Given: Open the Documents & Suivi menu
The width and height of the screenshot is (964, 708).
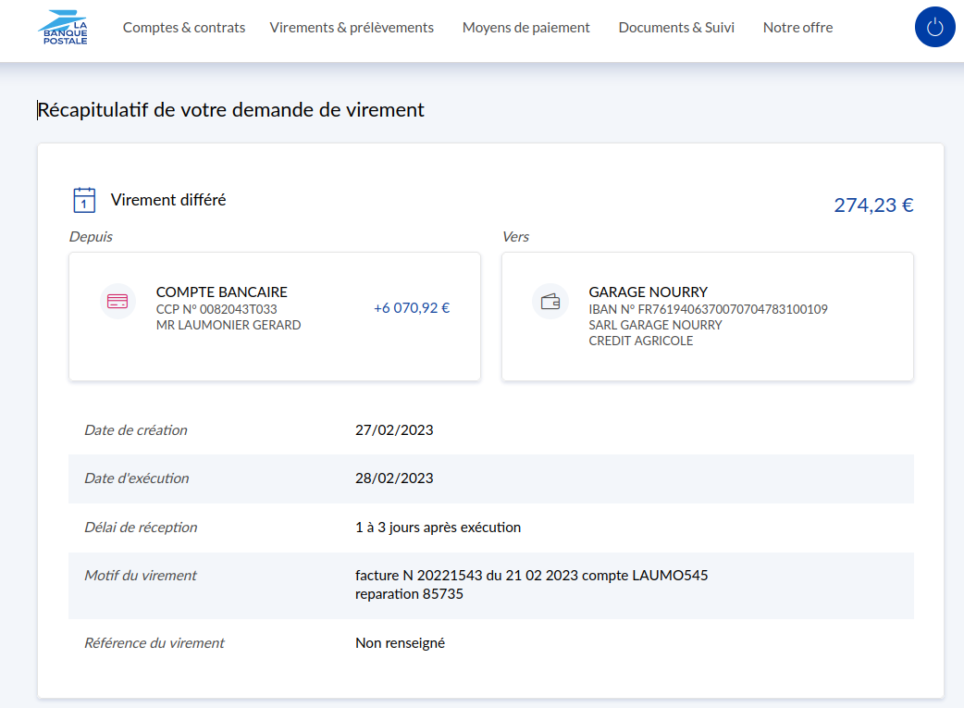Looking at the screenshot, I should pyautogui.click(x=676, y=28).
